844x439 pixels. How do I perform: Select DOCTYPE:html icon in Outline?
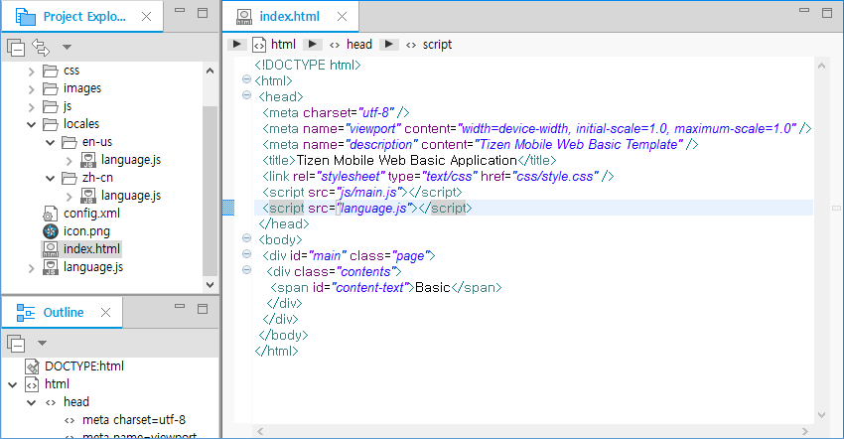(x=32, y=366)
